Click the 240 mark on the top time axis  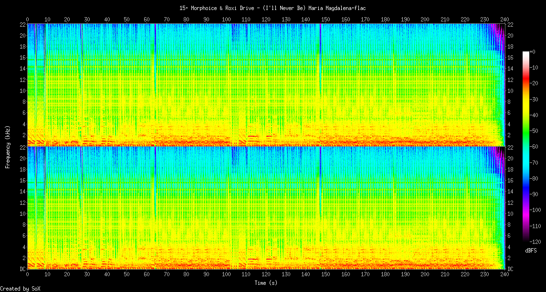pos(504,19)
